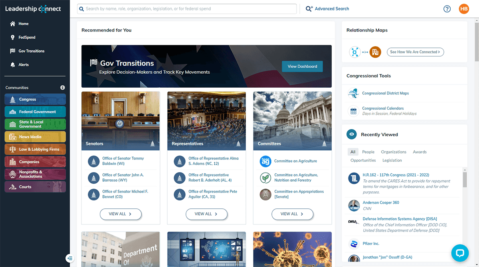Open the Congress community
The image size is (479, 267).
[x=35, y=99]
